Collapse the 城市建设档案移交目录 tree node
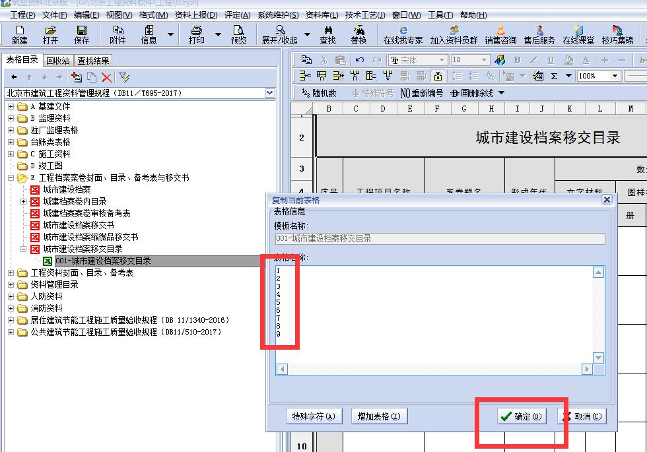Image resolution: width=647 pixels, height=452 pixels. pos(23,249)
